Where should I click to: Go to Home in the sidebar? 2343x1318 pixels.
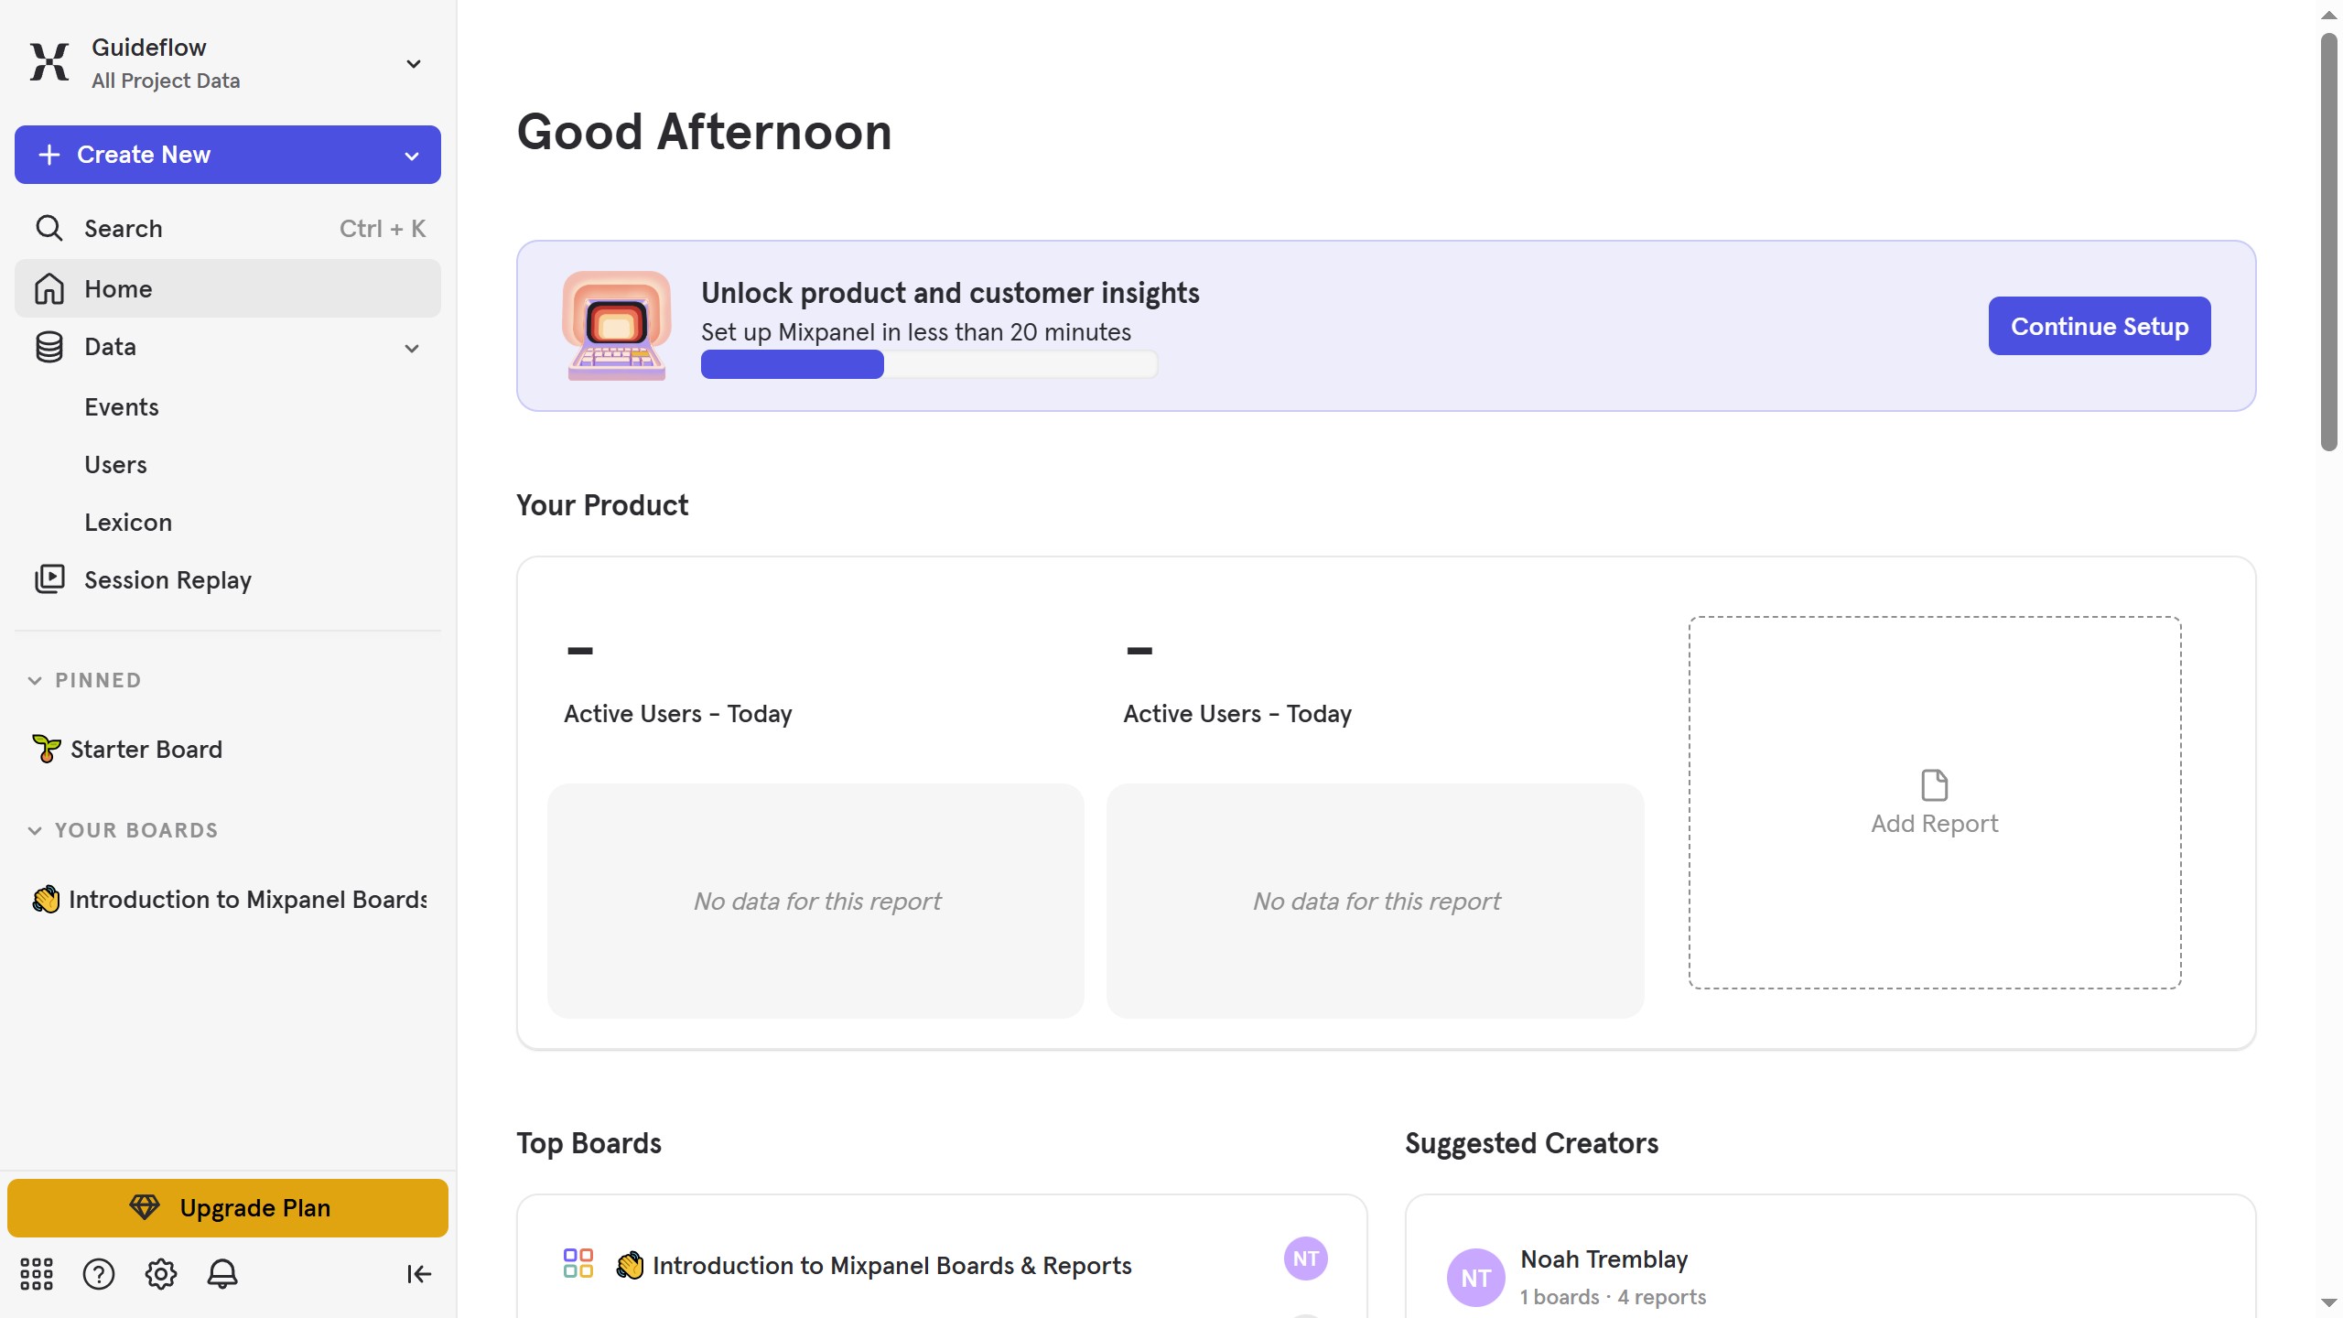pos(228,288)
